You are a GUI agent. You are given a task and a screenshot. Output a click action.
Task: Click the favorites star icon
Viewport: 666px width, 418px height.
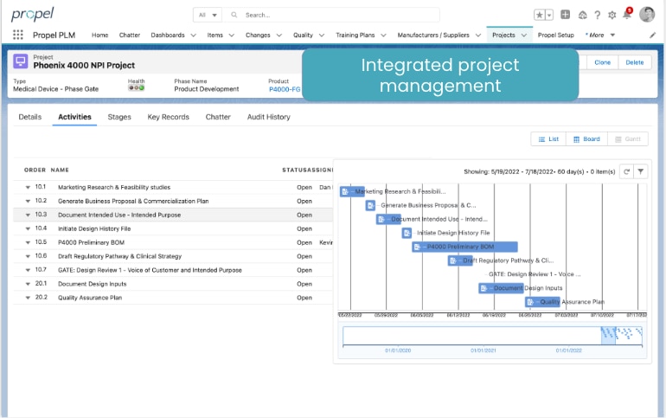540,15
